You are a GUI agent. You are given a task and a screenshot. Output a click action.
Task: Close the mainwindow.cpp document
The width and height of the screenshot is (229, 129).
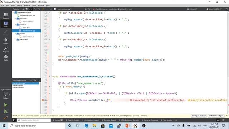[89, 9]
